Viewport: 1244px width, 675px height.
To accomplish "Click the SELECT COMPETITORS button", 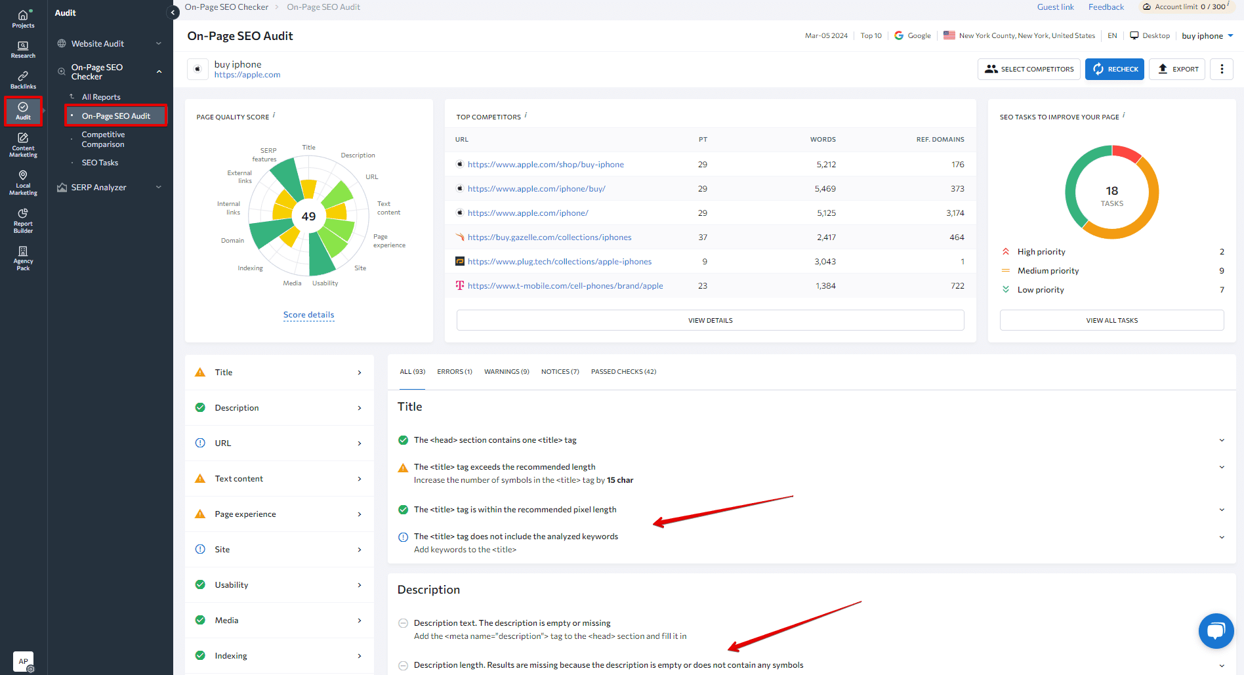I will point(1029,69).
